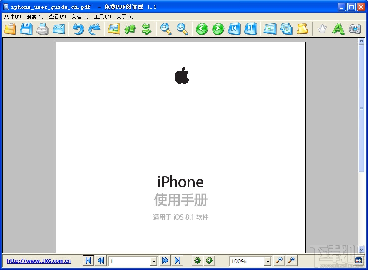This screenshot has height=270, width=368.
Task: Click the save floppy disk icon
Action: point(26,29)
